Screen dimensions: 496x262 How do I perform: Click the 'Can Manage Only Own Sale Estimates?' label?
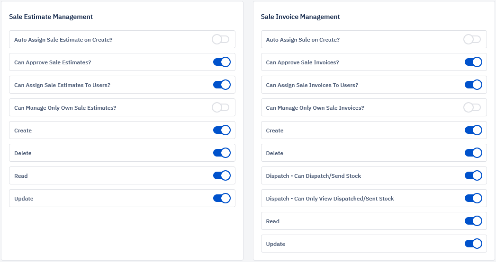point(65,108)
